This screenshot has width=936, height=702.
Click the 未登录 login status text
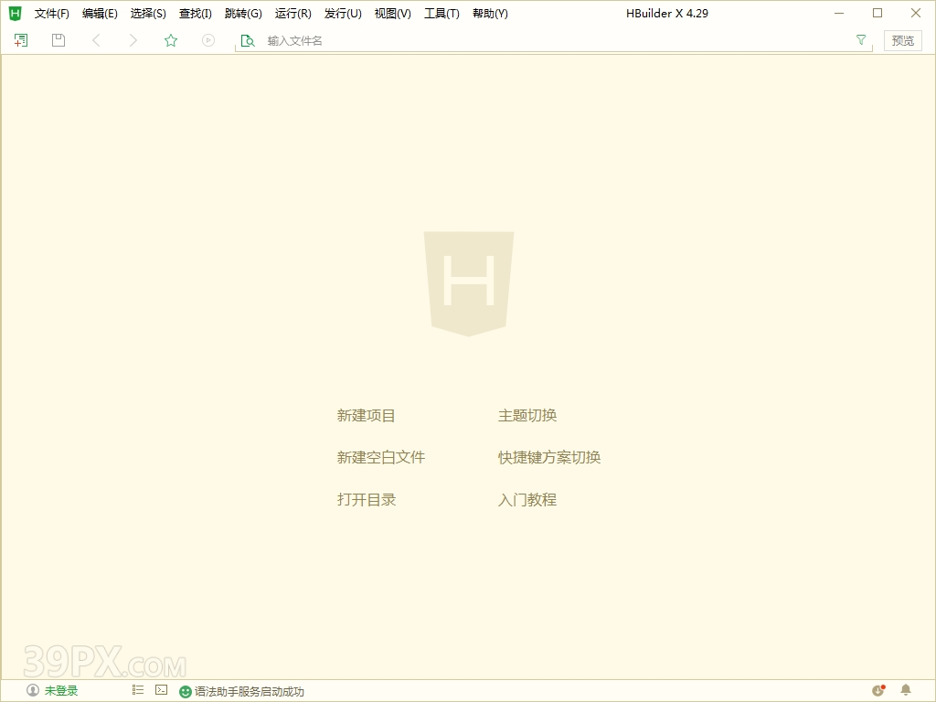coord(61,691)
